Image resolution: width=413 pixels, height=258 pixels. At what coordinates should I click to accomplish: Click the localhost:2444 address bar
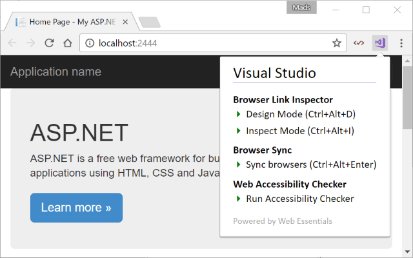(x=213, y=43)
